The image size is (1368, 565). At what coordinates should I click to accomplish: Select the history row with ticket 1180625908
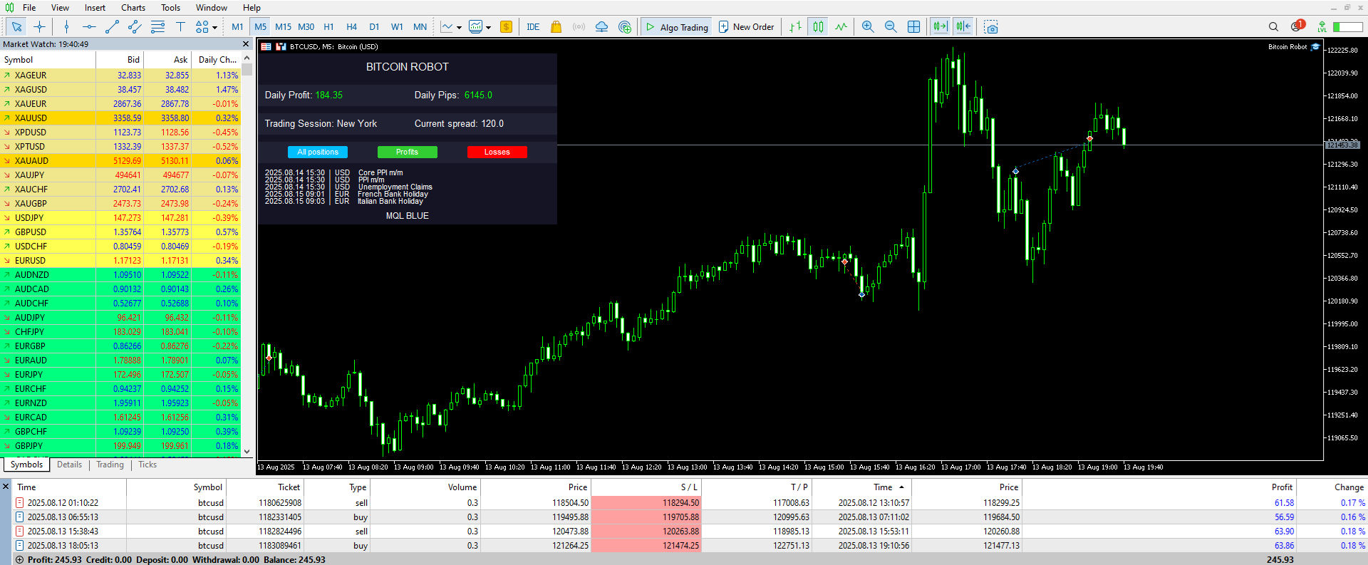(x=690, y=503)
